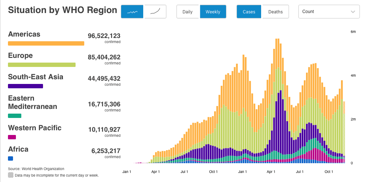The height and width of the screenshot is (182, 366).
Task: Click the Western Pacific magenta swatch
Action: [12, 137]
